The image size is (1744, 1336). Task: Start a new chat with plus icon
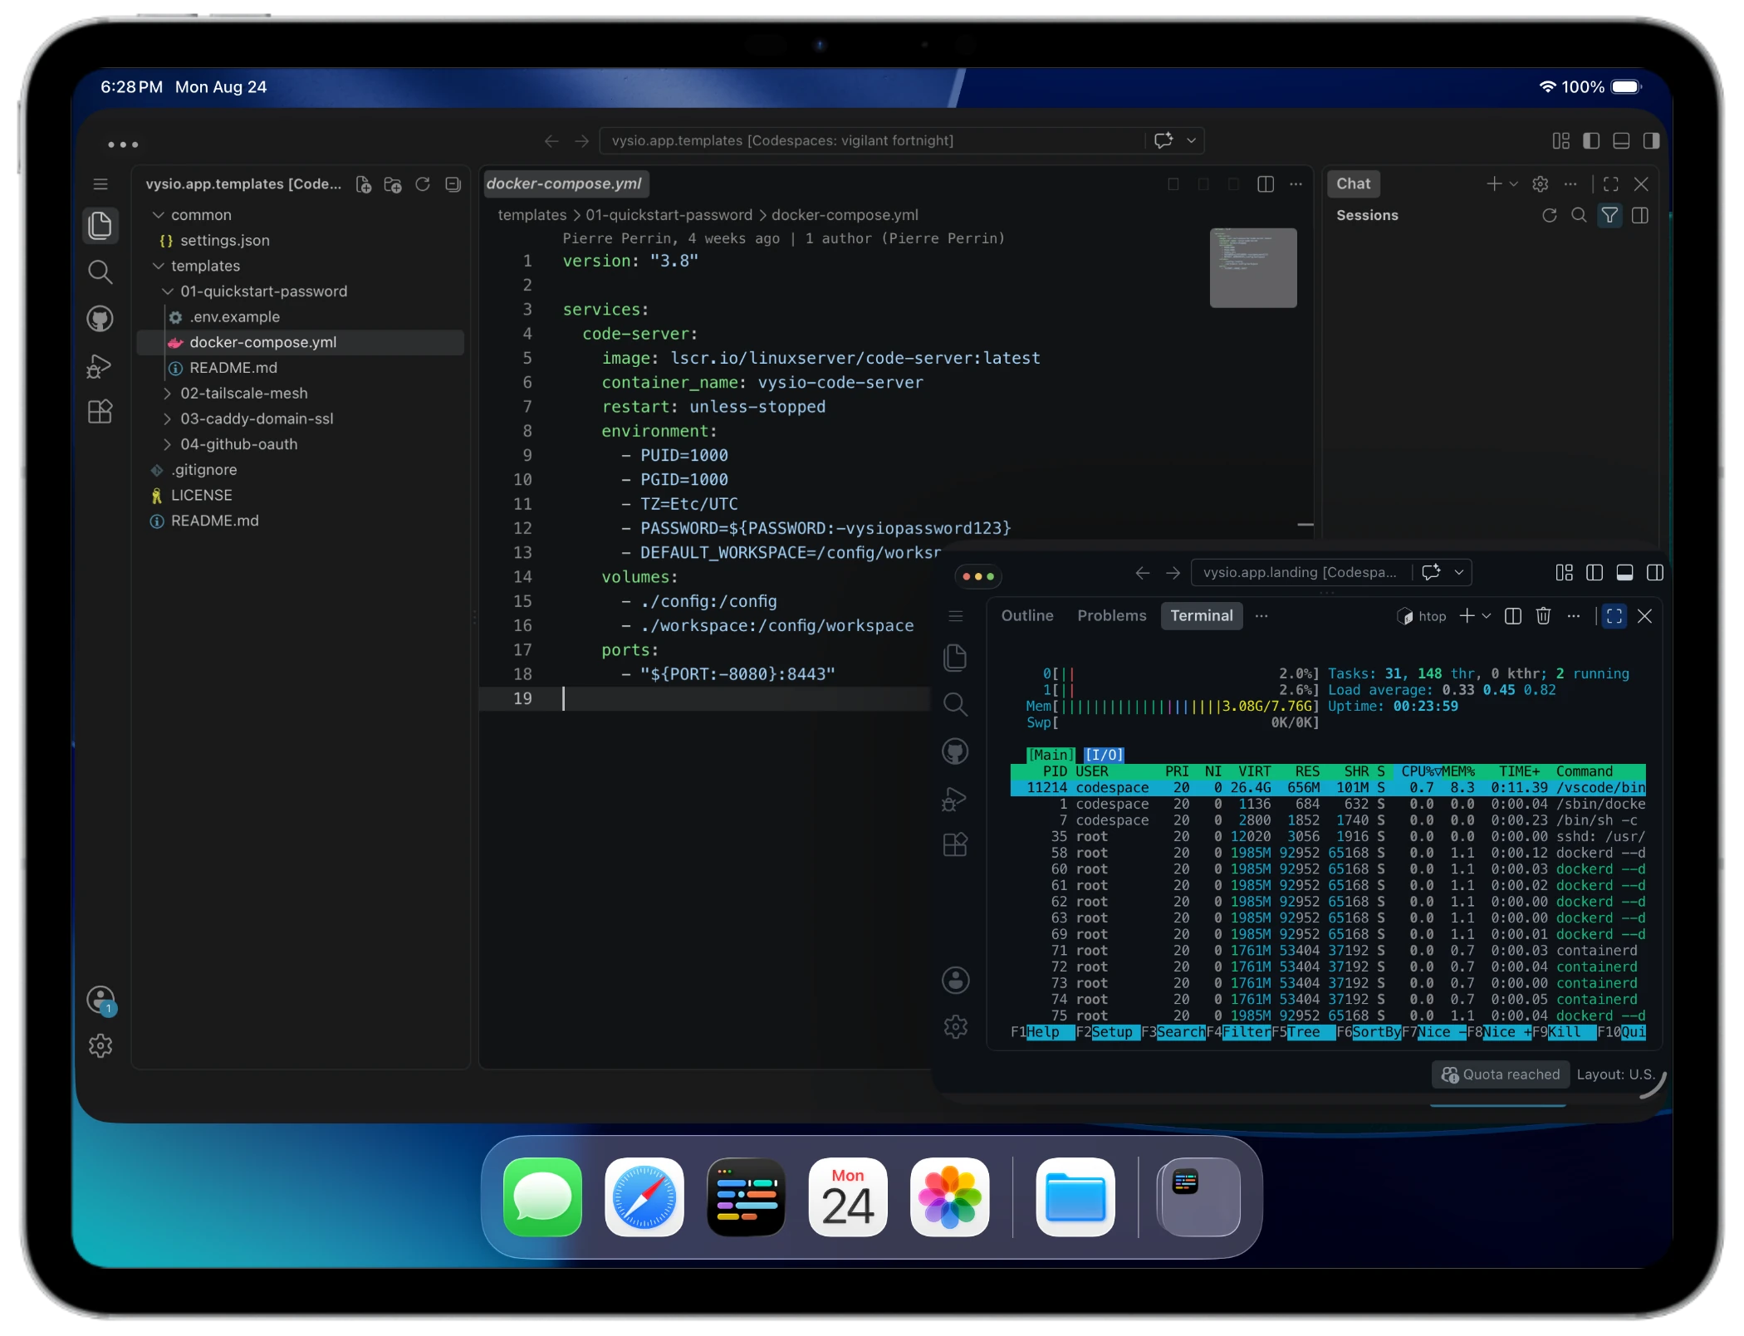(x=1494, y=184)
